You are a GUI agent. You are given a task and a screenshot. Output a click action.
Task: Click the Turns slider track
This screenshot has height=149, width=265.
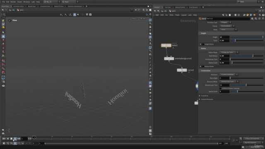(x=247, y=41)
